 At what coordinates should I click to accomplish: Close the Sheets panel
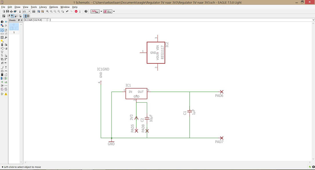(22, 20)
